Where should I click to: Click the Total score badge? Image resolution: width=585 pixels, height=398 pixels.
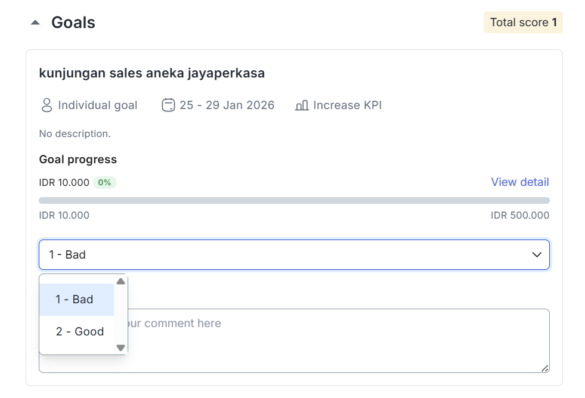[523, 23]
